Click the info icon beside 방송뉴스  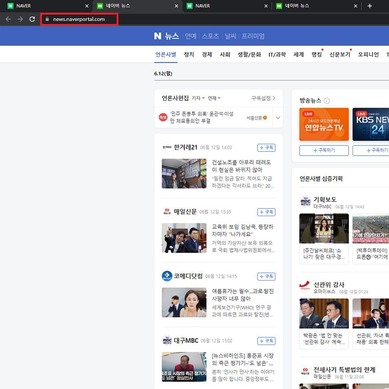pos(327,100)
